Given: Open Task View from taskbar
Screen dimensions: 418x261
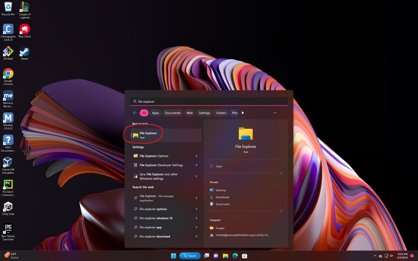Looking at the screenshot, I should 206,255.
